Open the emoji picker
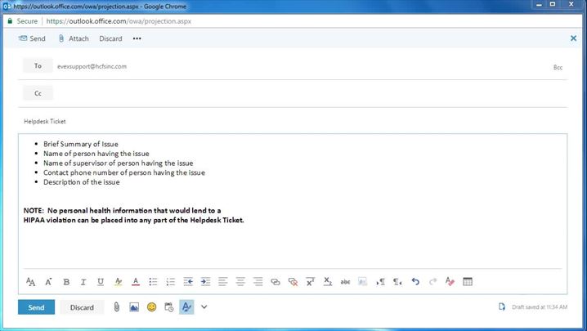 click(x=151, y=307)
